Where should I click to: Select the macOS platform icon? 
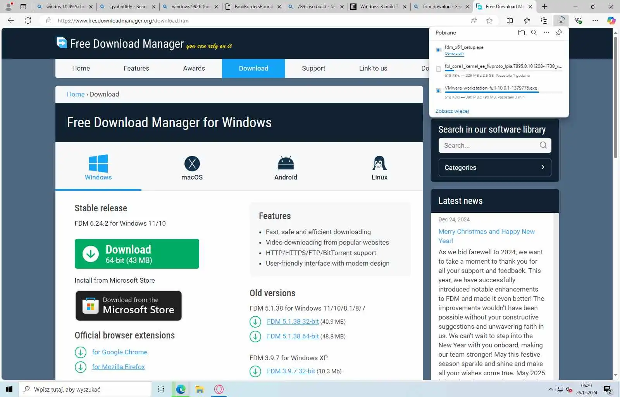pos(192,164)
